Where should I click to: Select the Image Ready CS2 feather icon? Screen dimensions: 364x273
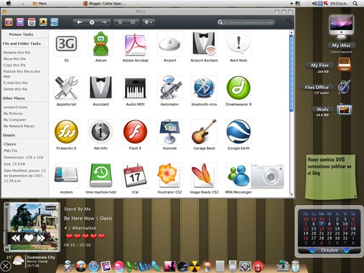pos(204,176)
